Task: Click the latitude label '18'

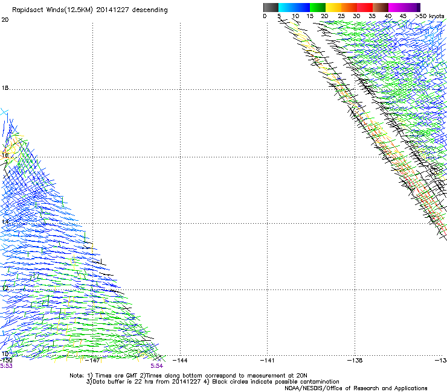Action: point(5,88)
